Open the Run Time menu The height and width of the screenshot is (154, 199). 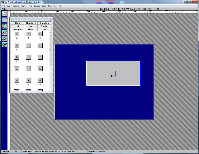(52, 6)
